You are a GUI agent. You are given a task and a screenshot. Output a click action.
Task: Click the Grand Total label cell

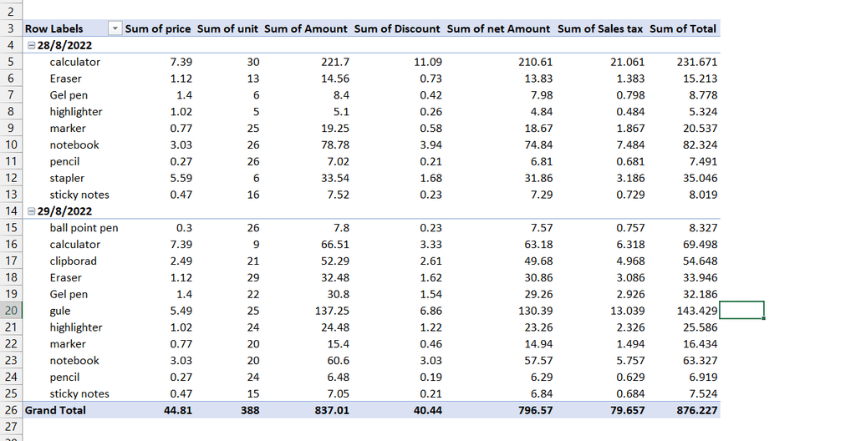click(x=55, y=410)
